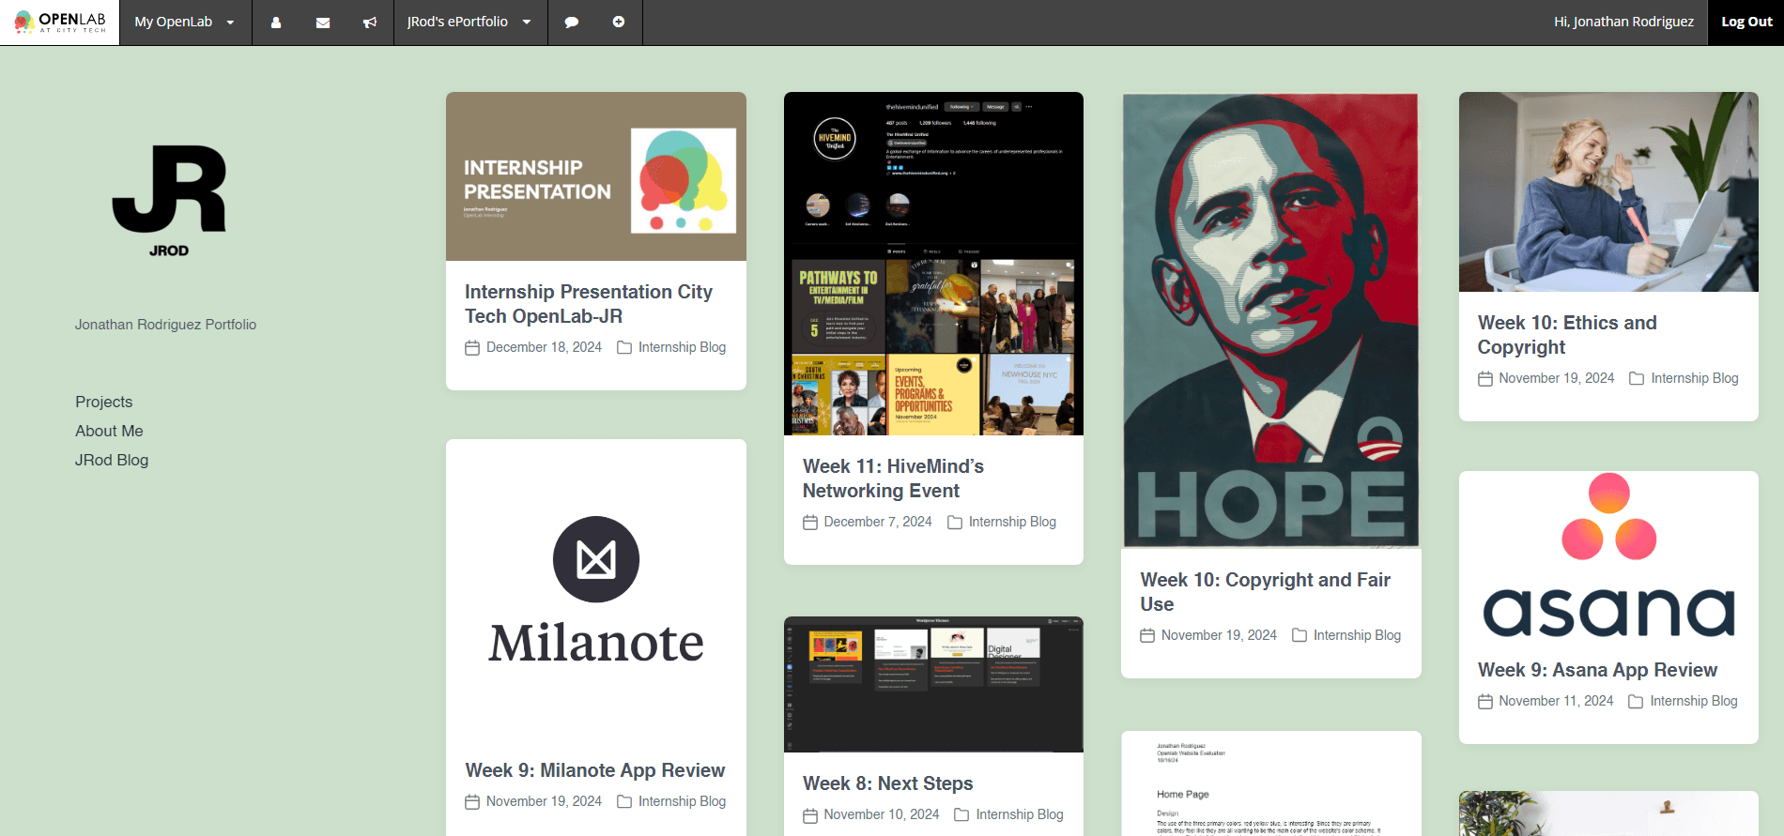Click Jonathan Rodriguez Portfolio tagline text
The height and width of the screenshot is (836, 1784).
165,325
